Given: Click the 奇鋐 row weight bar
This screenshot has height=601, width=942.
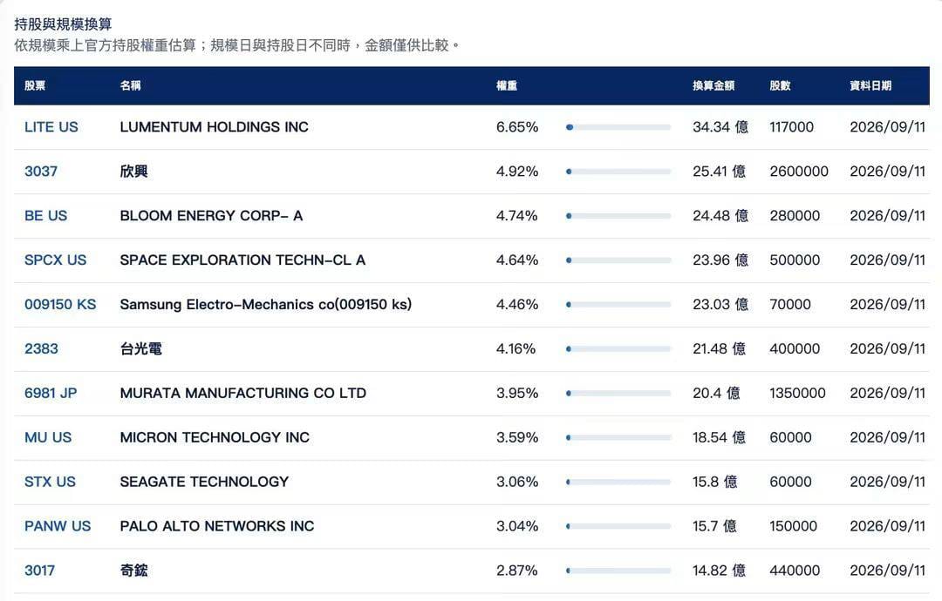Looking at the screenshot, I should (x=618, y=571).
